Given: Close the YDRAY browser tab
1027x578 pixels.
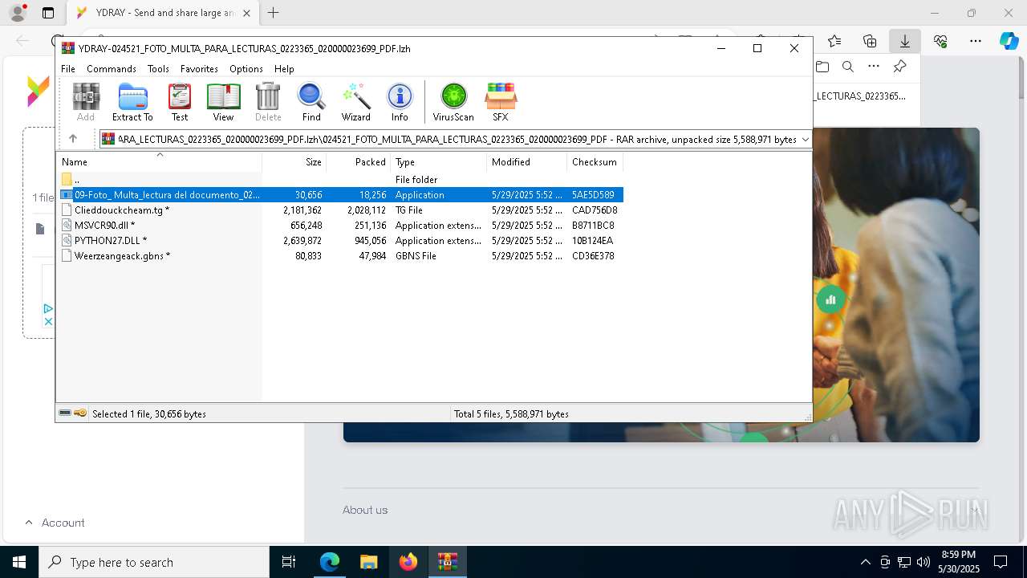Looking at the screenshot, I should (246, 13).
